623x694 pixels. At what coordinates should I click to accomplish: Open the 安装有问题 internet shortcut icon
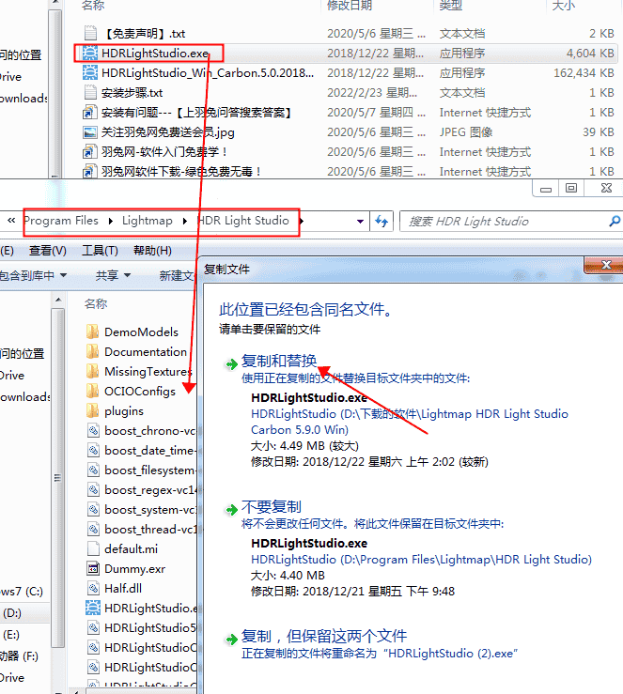(x=90, y=113)
